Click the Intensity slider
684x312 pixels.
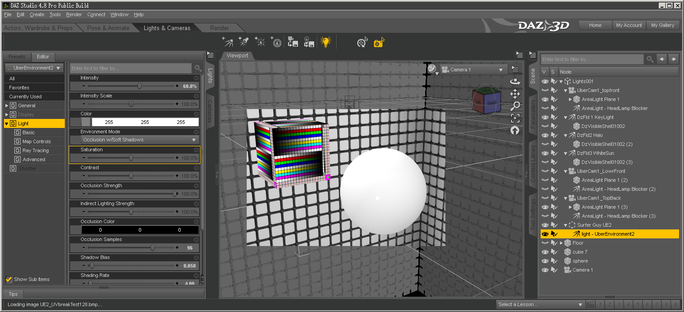coord(131,86)
